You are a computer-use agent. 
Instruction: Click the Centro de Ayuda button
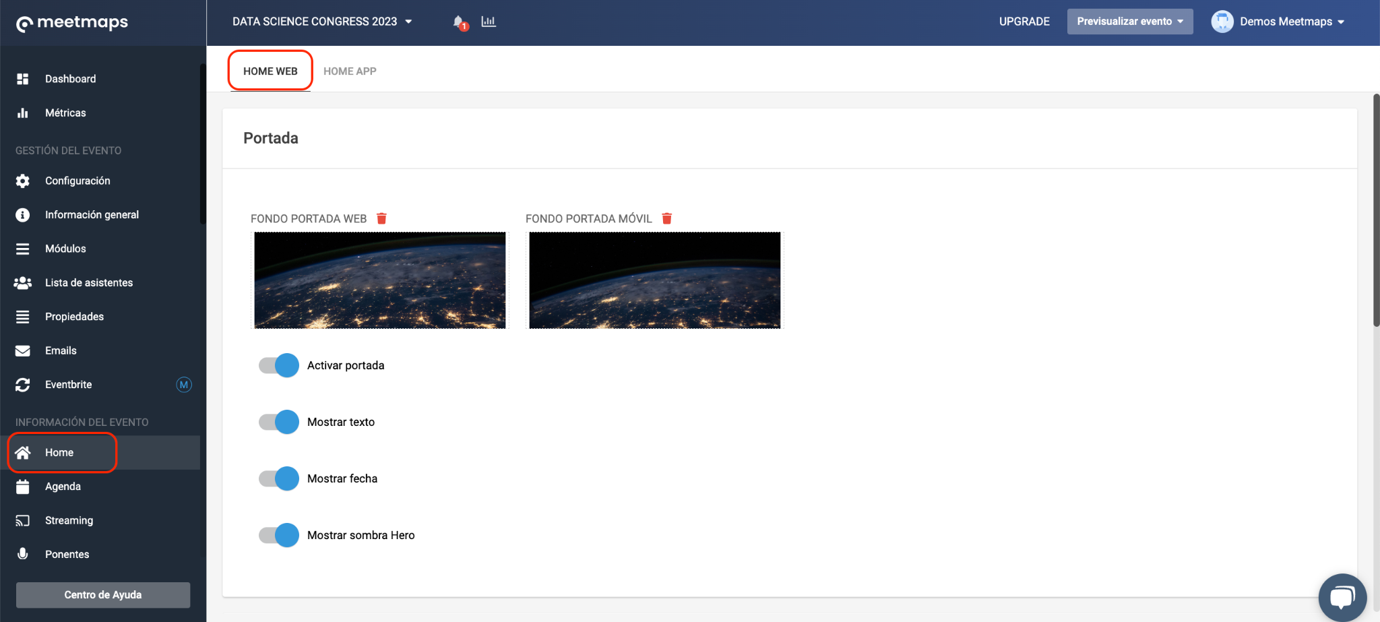pyautogui.click(x=103, y=595)
